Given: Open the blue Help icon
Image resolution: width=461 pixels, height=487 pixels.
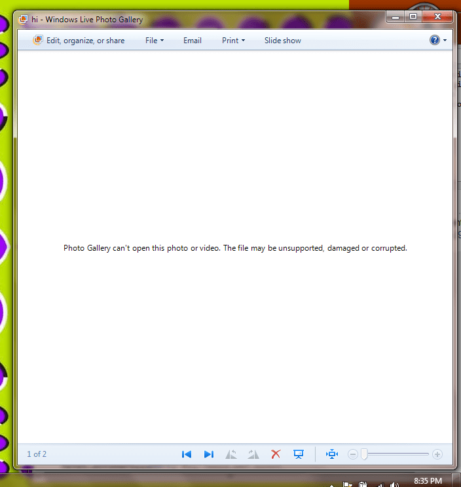Looking at the screenshot, I should [x=435, y=40].
